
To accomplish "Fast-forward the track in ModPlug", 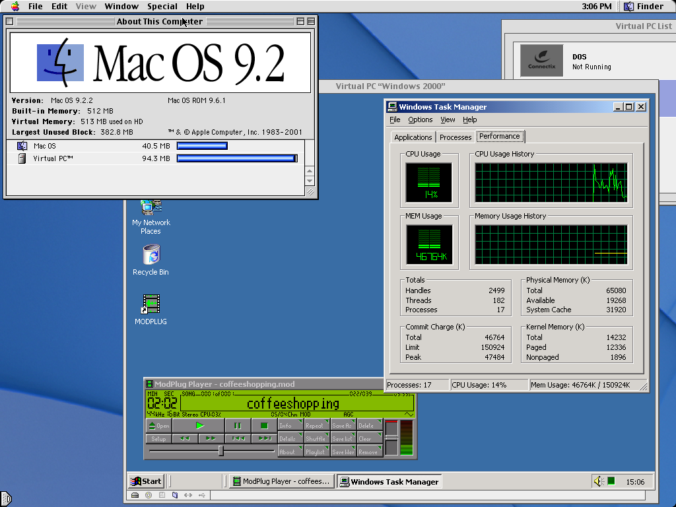I will tap(211, 438).
